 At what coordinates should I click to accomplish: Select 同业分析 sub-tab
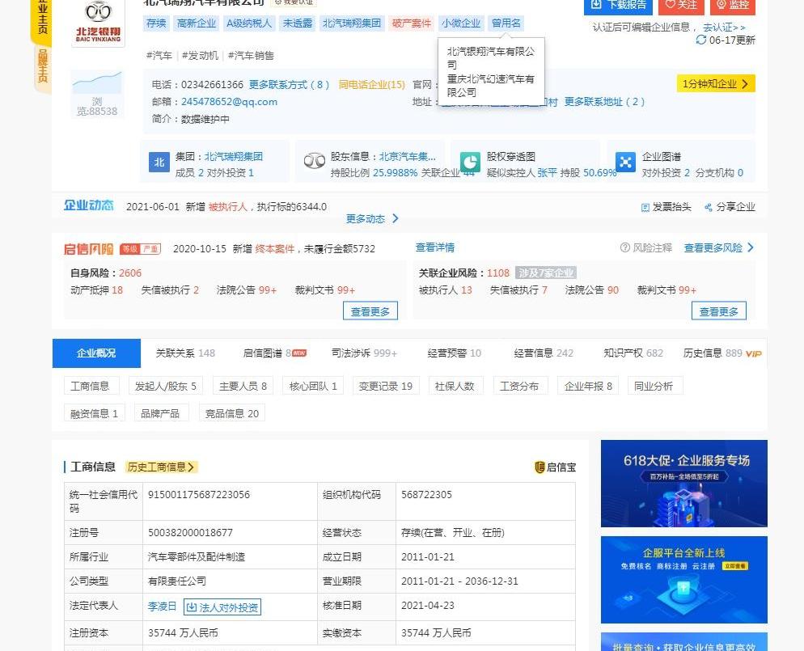655,386
